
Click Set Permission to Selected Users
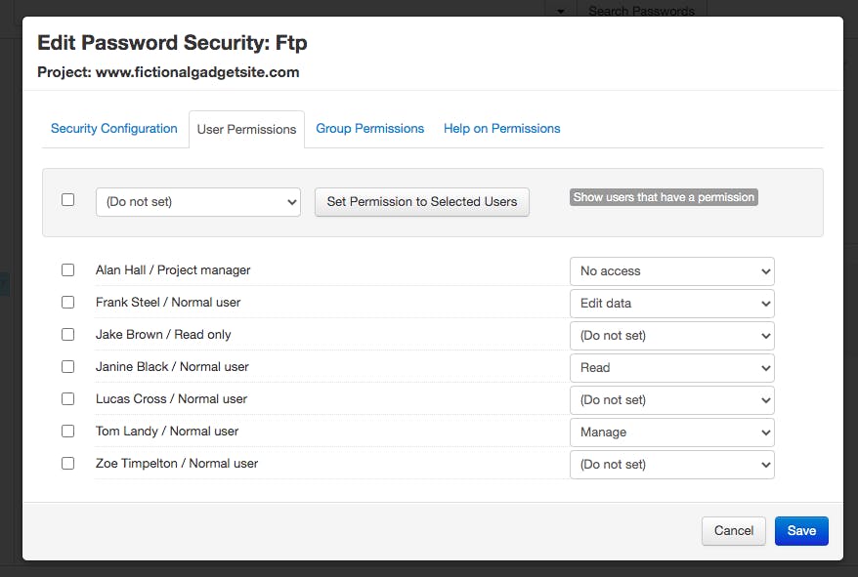pyautogui.click(x=421, y=202)
